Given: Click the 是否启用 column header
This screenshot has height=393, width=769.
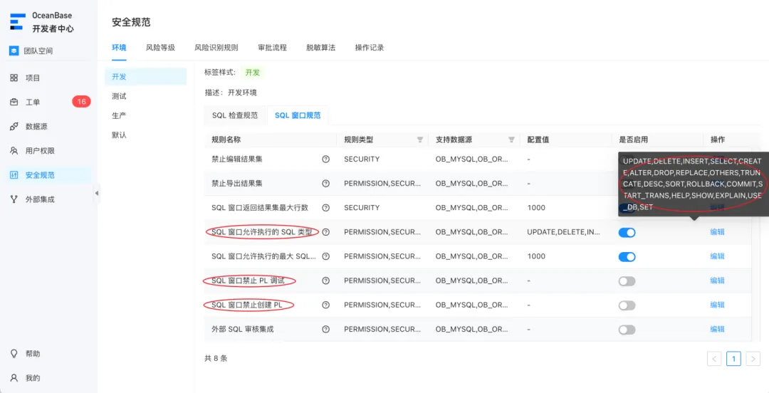Looking at the screenshot, I should coord(633,140).
